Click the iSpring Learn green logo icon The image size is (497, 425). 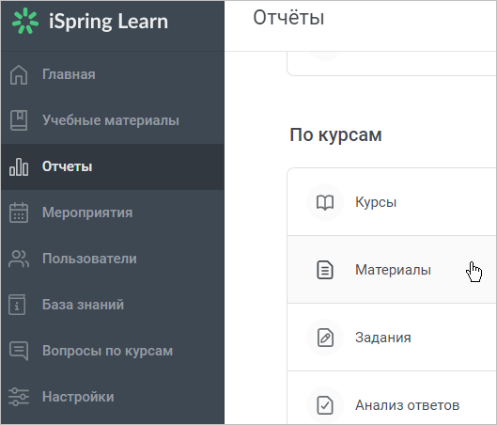point(25,21)
